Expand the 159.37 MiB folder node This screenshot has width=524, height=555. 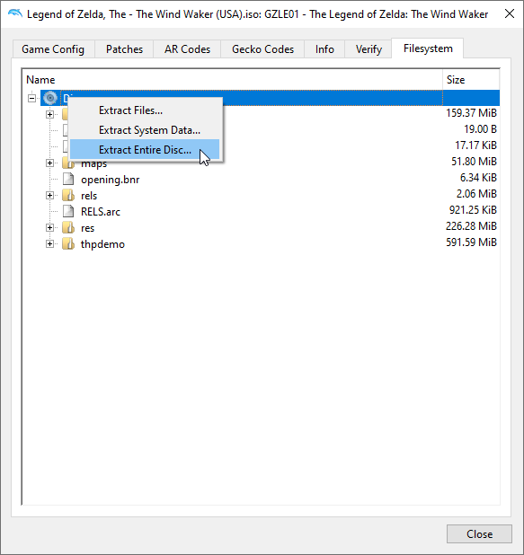[x=50, y=114]
